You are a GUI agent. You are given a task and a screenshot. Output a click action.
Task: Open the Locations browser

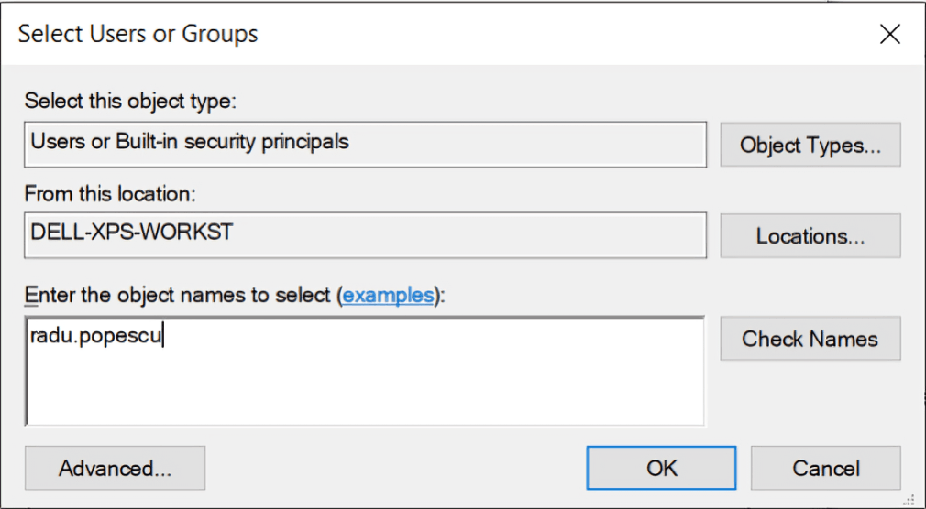(810, 236)
